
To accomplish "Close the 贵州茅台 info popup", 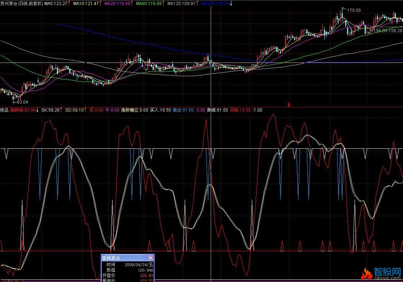I will click(x=150, y=258).
